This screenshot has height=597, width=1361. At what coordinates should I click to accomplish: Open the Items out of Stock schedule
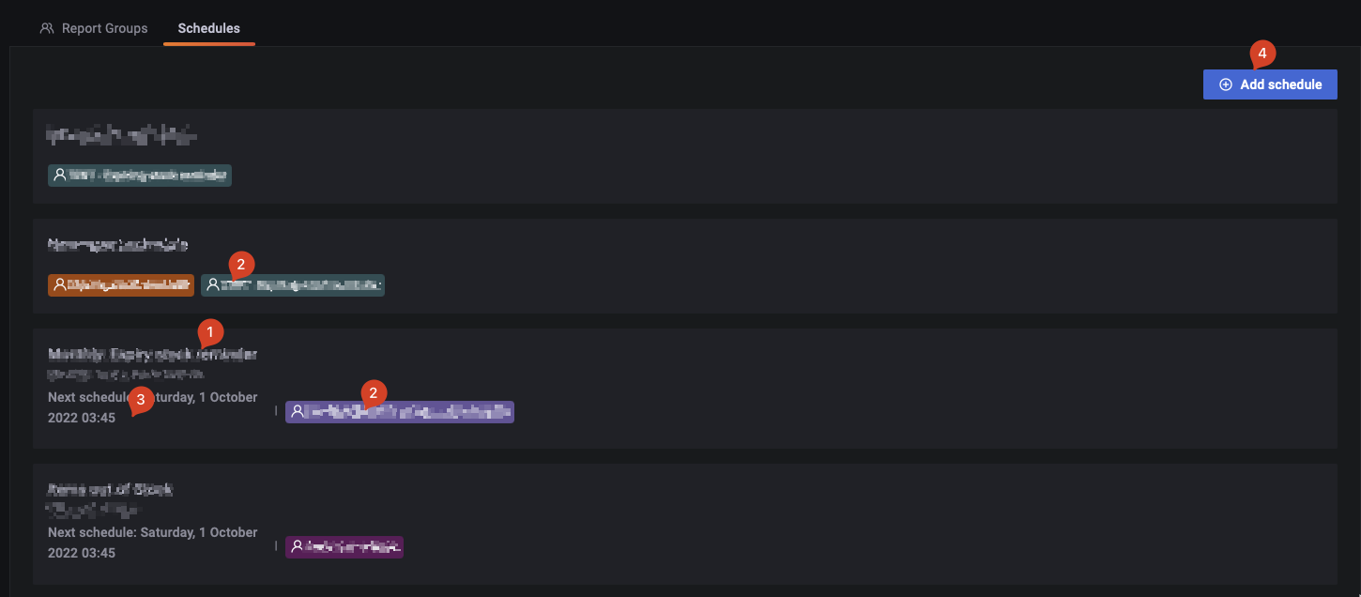click(110, 490)
